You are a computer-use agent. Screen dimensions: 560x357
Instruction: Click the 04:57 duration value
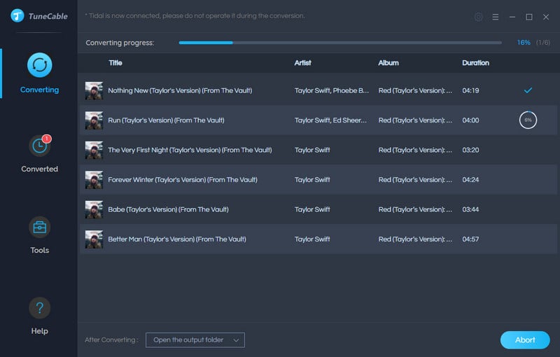tap(470, 239)
